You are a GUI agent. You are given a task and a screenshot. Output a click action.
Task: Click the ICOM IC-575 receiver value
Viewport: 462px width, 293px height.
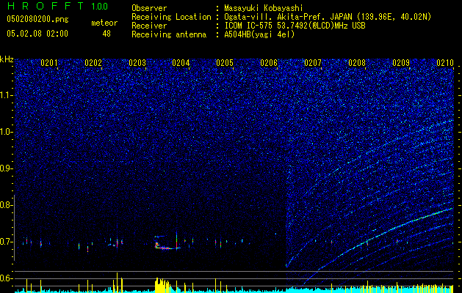(x=295, y=26)
